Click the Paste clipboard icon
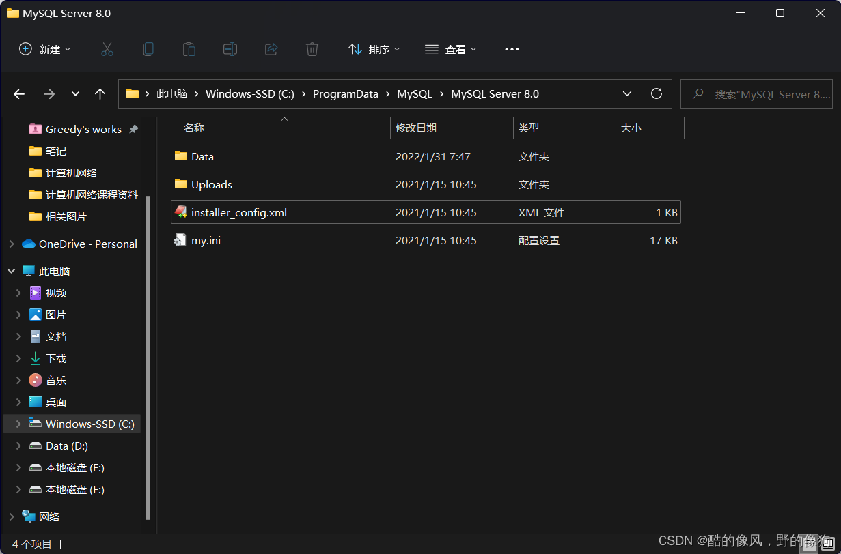 (189, 49)
